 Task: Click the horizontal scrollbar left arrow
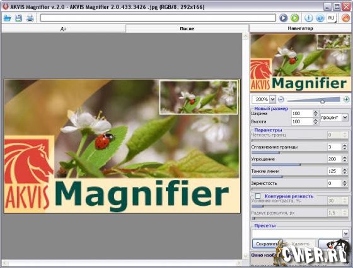tap(4, 262)
